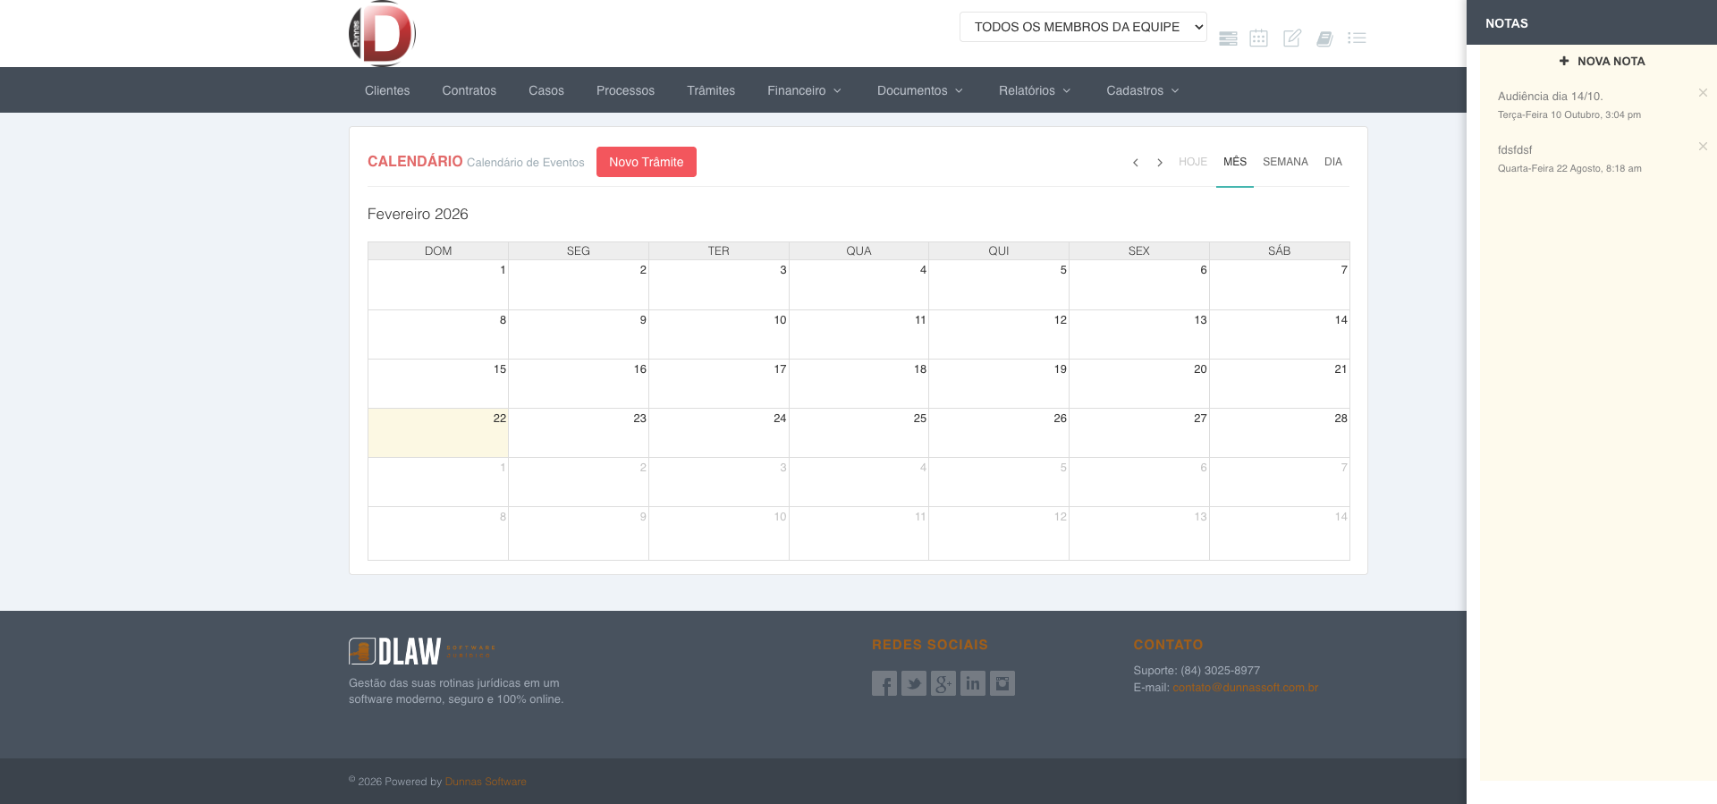Click the pencil-on-square notes icon in the header

pos(1292,38)
